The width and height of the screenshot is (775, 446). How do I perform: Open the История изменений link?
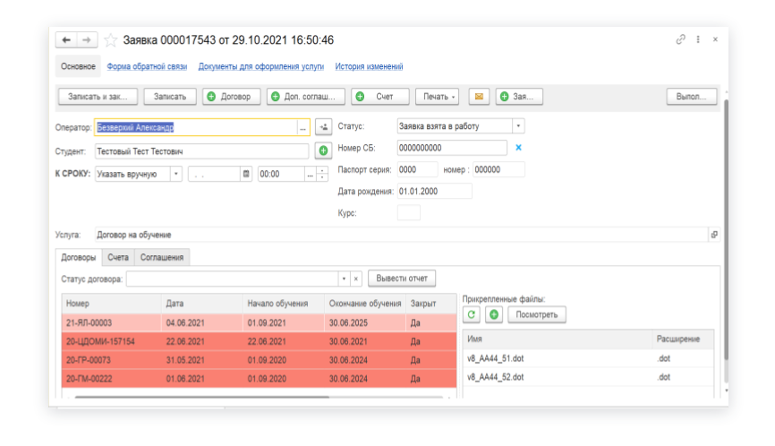click(369, 66)
